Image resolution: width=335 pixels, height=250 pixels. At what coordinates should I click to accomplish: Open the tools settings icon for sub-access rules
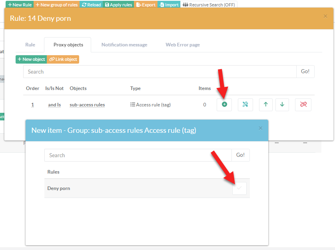[x=245, y=104]
